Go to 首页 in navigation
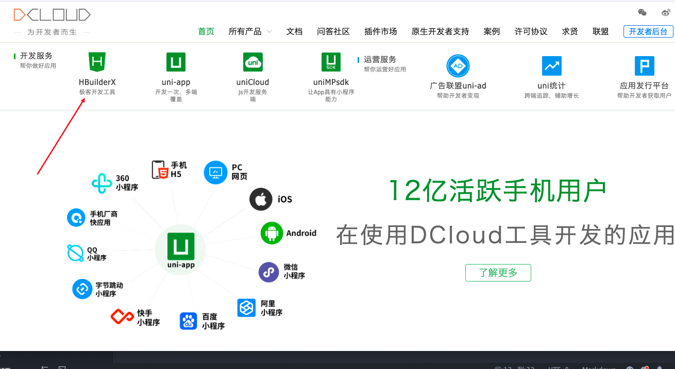 [206, 31]
